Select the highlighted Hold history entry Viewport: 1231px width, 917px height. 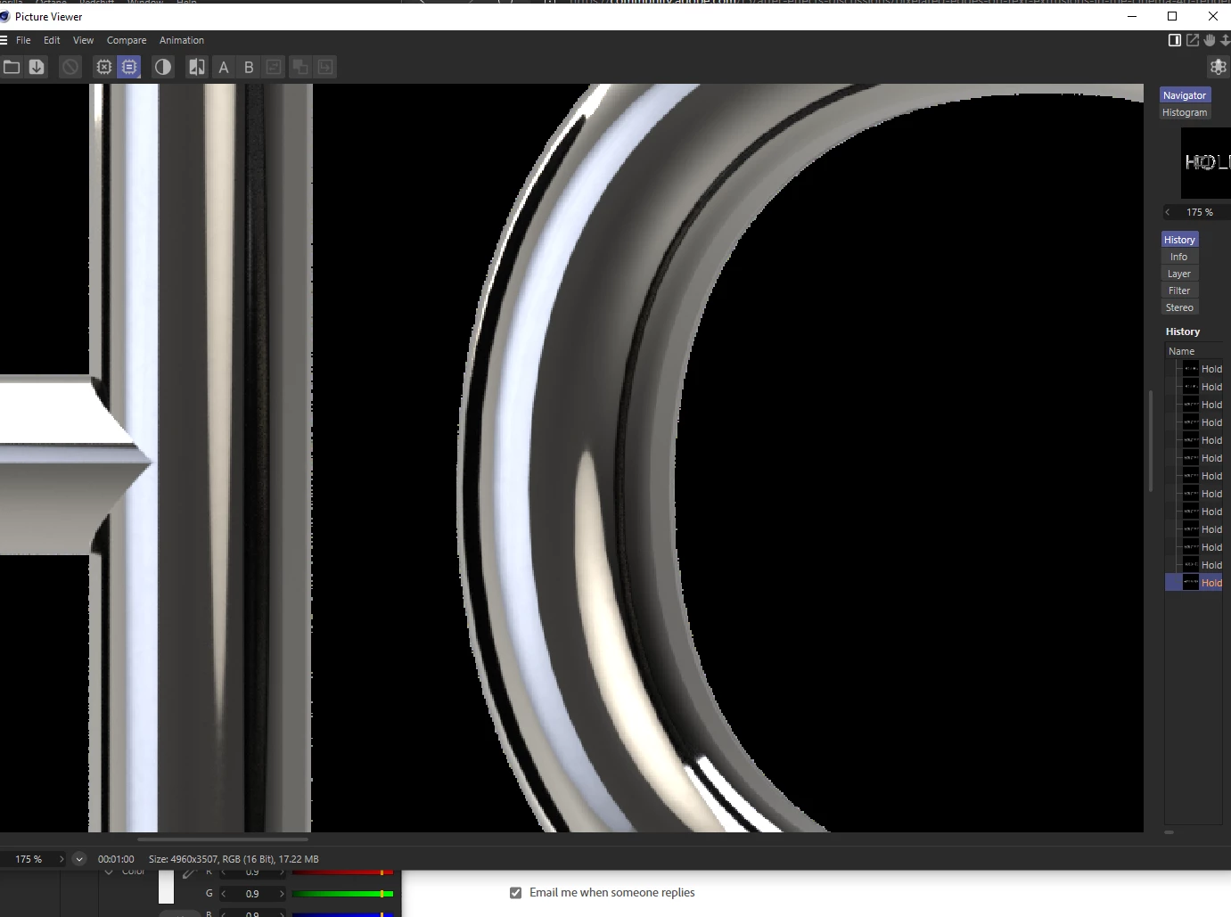tap(1194, 583)
